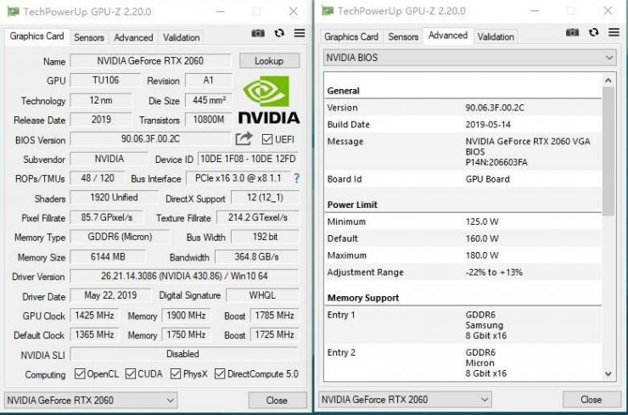Refresh data using refresh icon in left window
628x415 pixels.
pos(279,33)
